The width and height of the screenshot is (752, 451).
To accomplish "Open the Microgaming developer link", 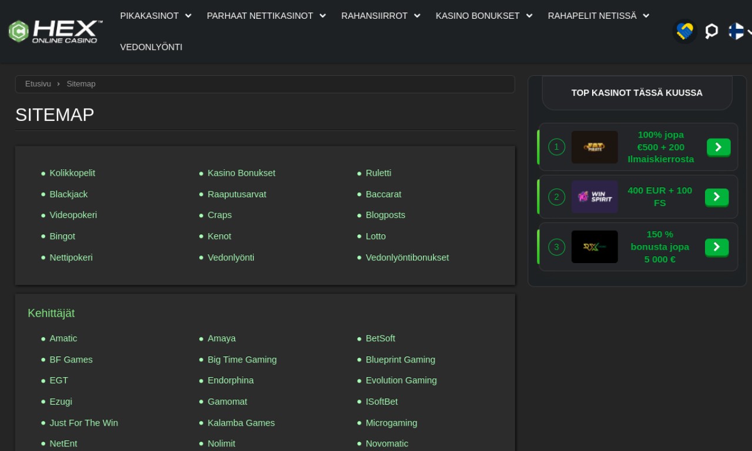I will coord(391,423).
